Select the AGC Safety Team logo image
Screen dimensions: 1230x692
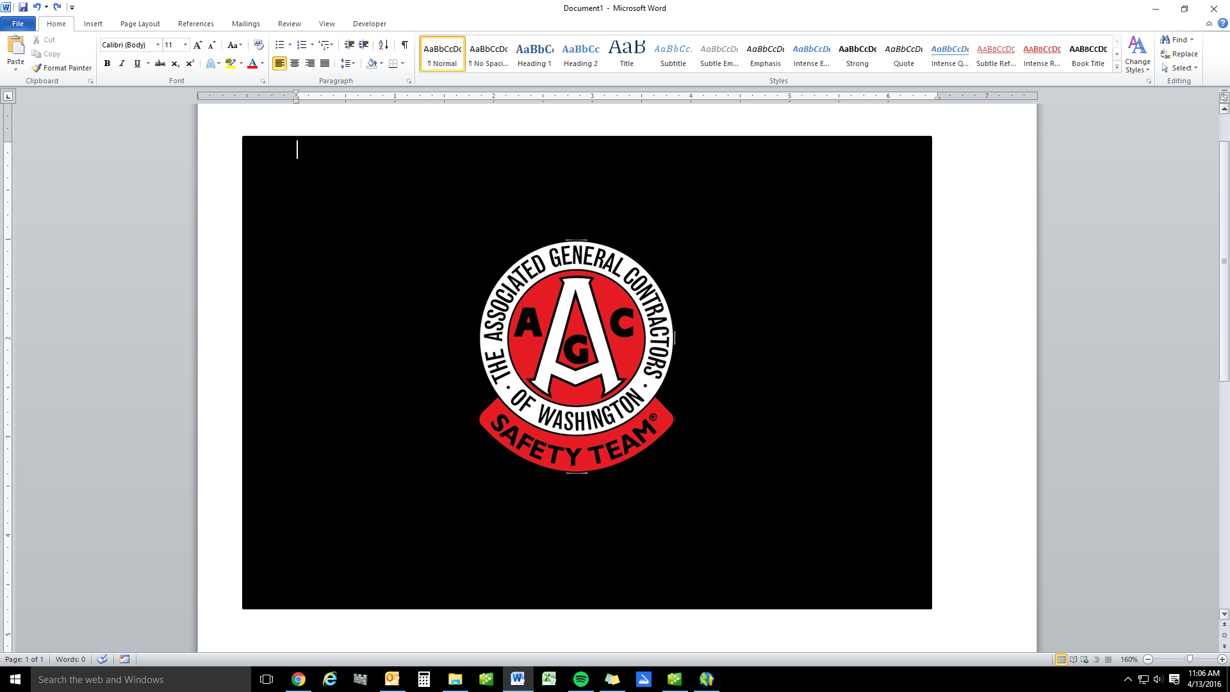577,357
